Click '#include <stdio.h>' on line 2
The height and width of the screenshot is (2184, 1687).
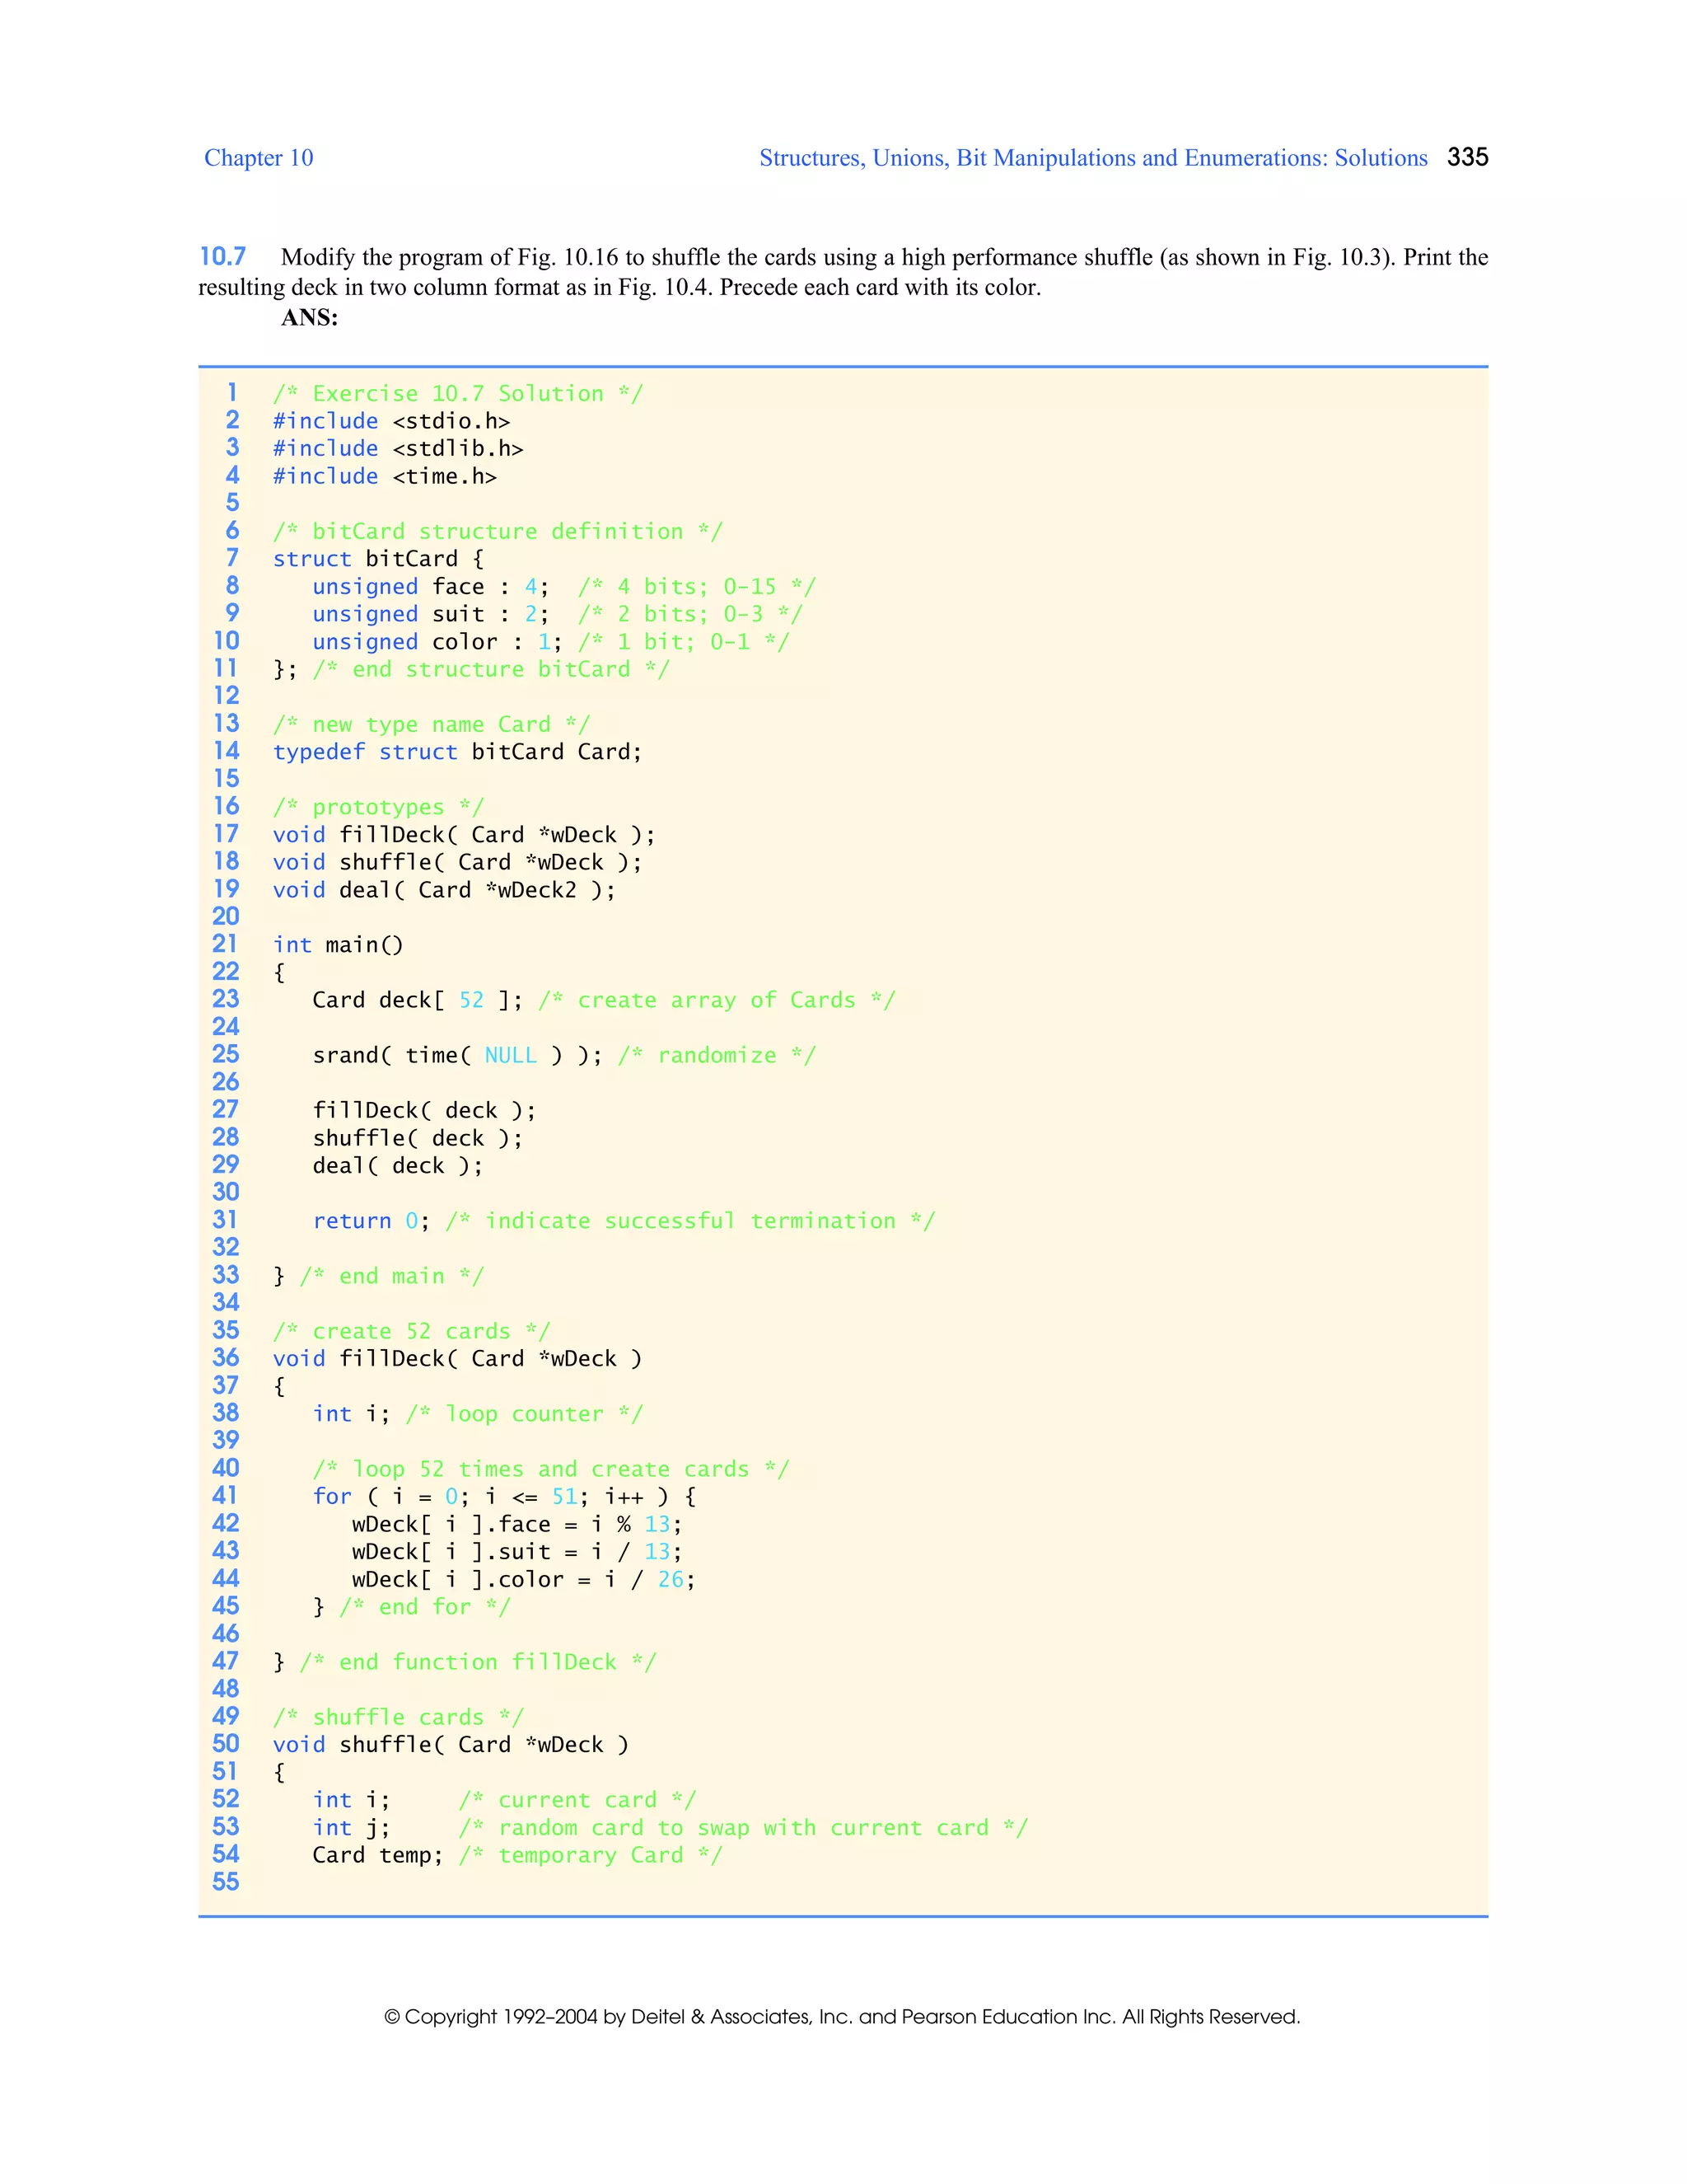point(390,421)
